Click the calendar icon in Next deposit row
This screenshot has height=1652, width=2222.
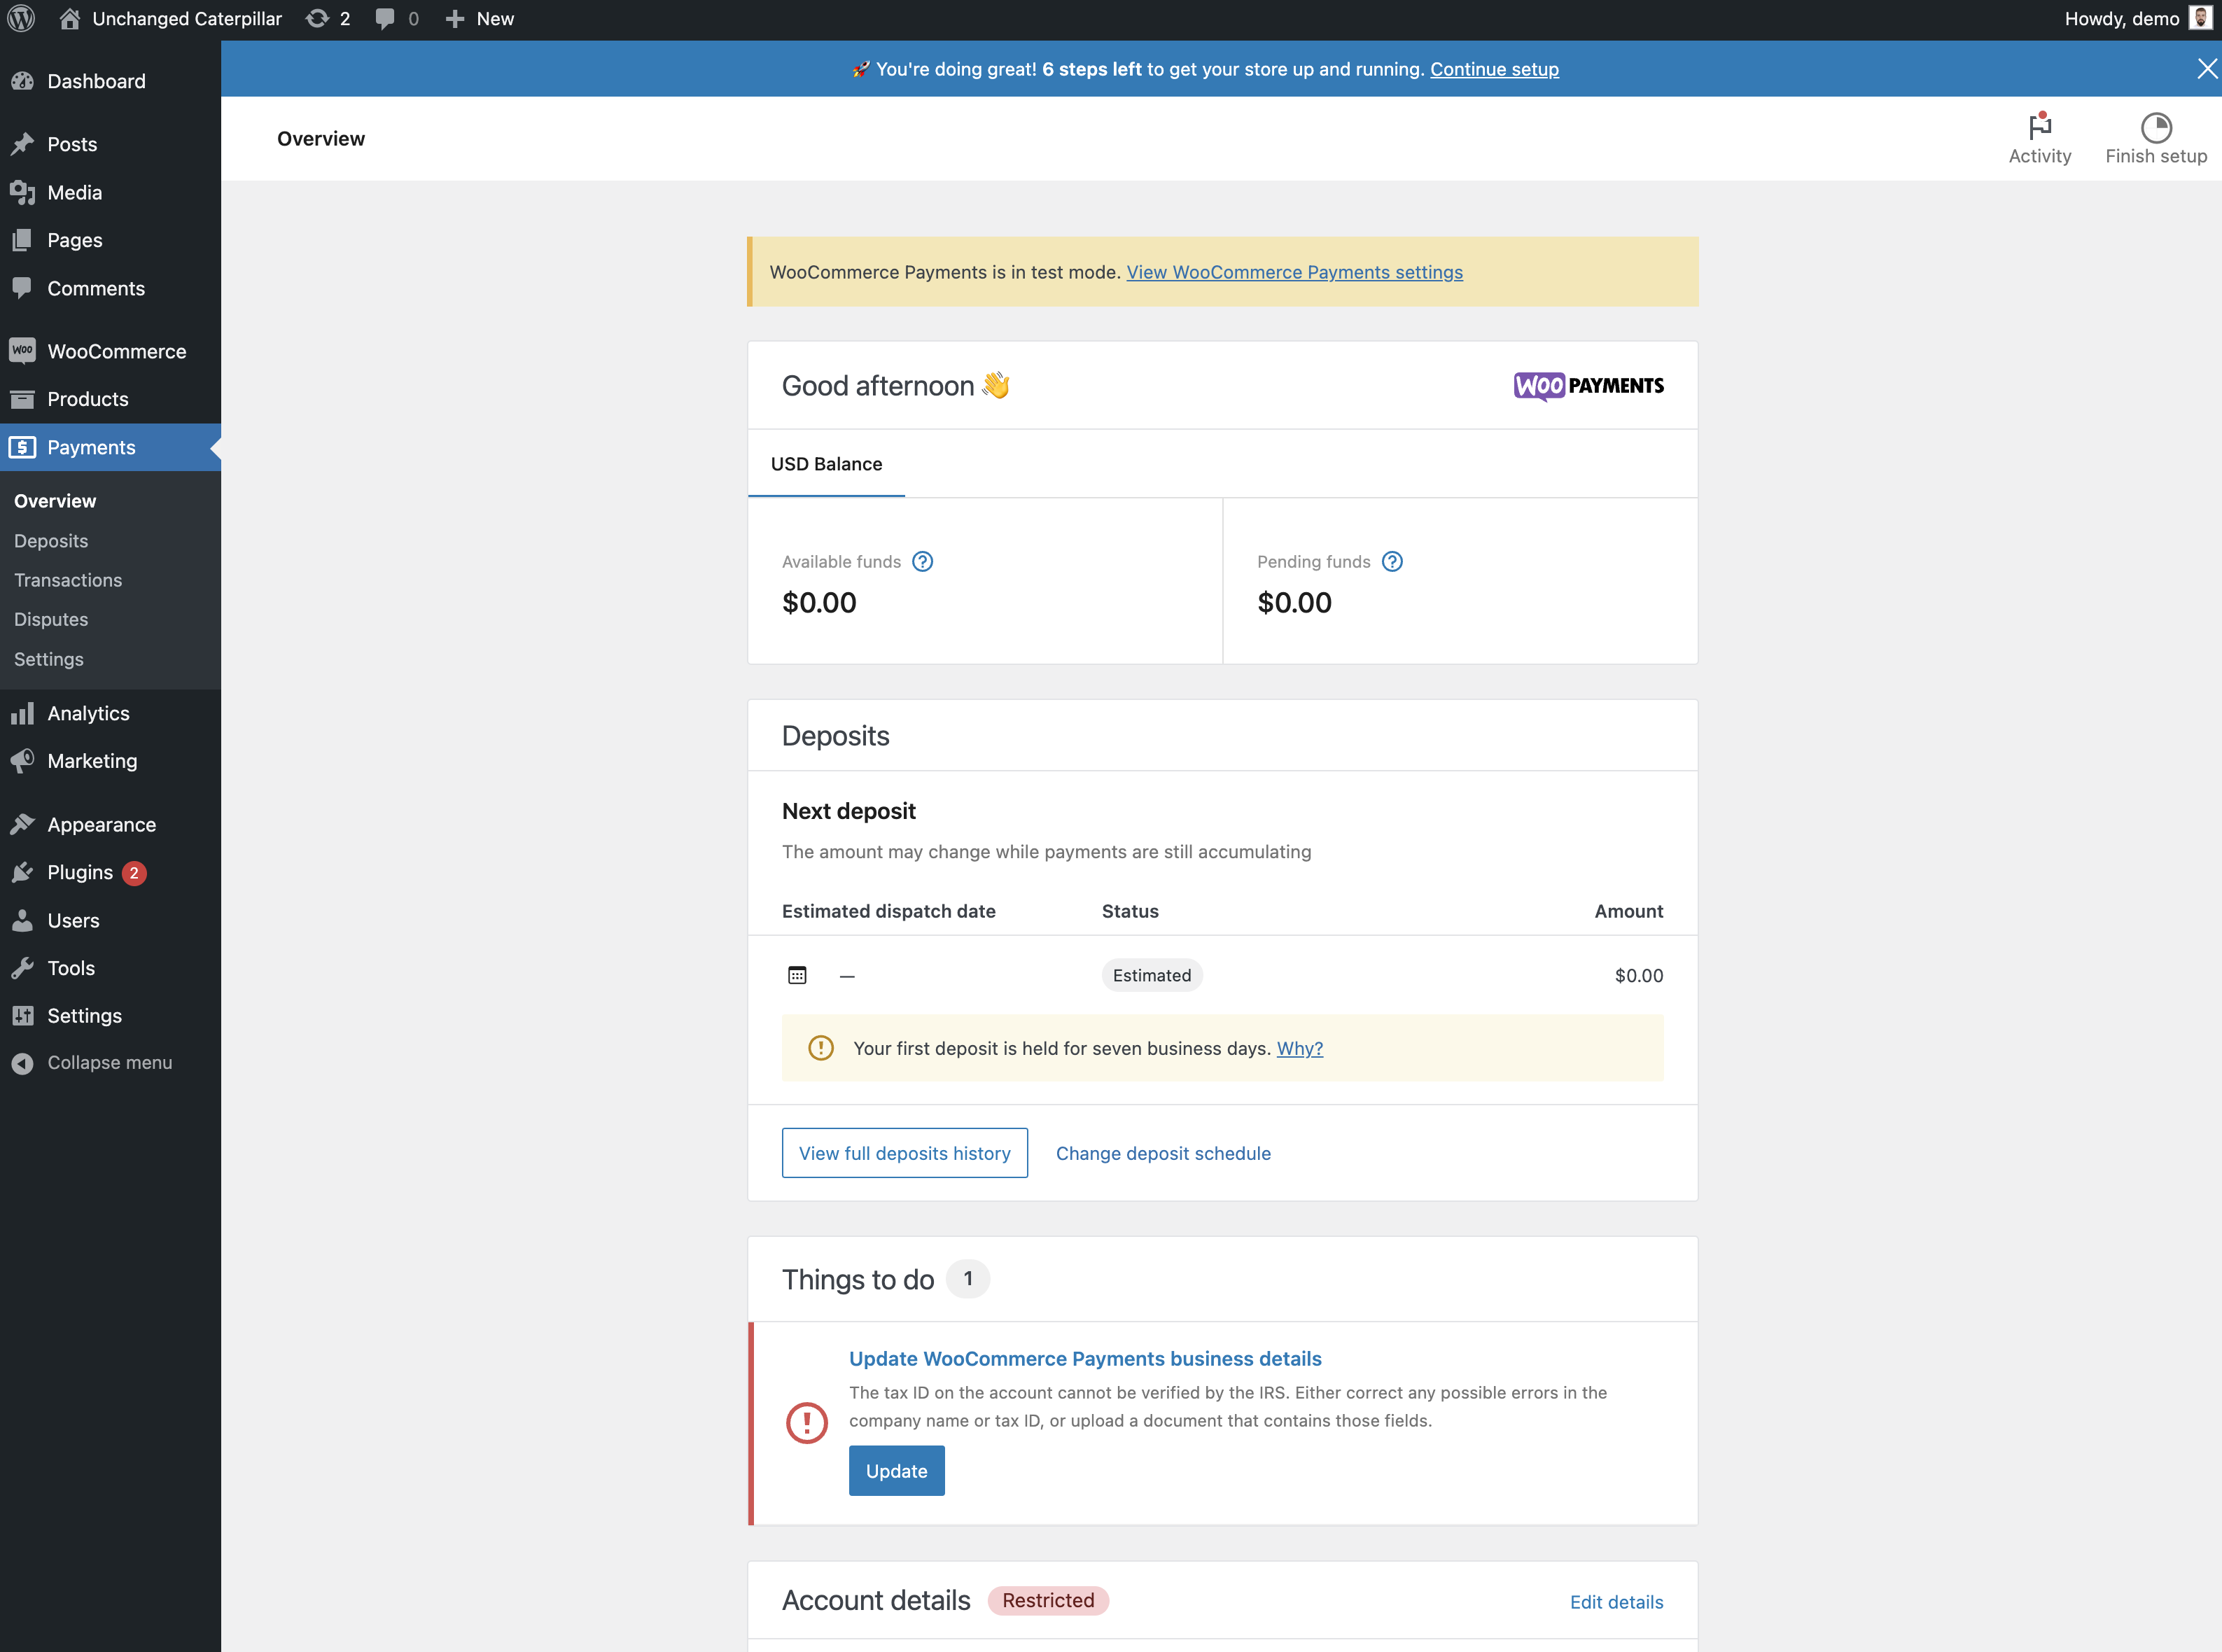coord(797,975)
